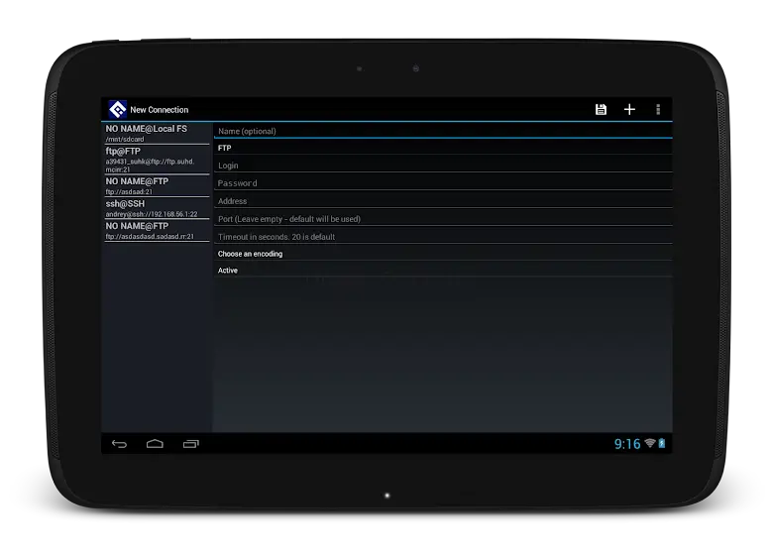Select the ftp@FTP saved connection
The image size is (772, 557).
(157, 160)
